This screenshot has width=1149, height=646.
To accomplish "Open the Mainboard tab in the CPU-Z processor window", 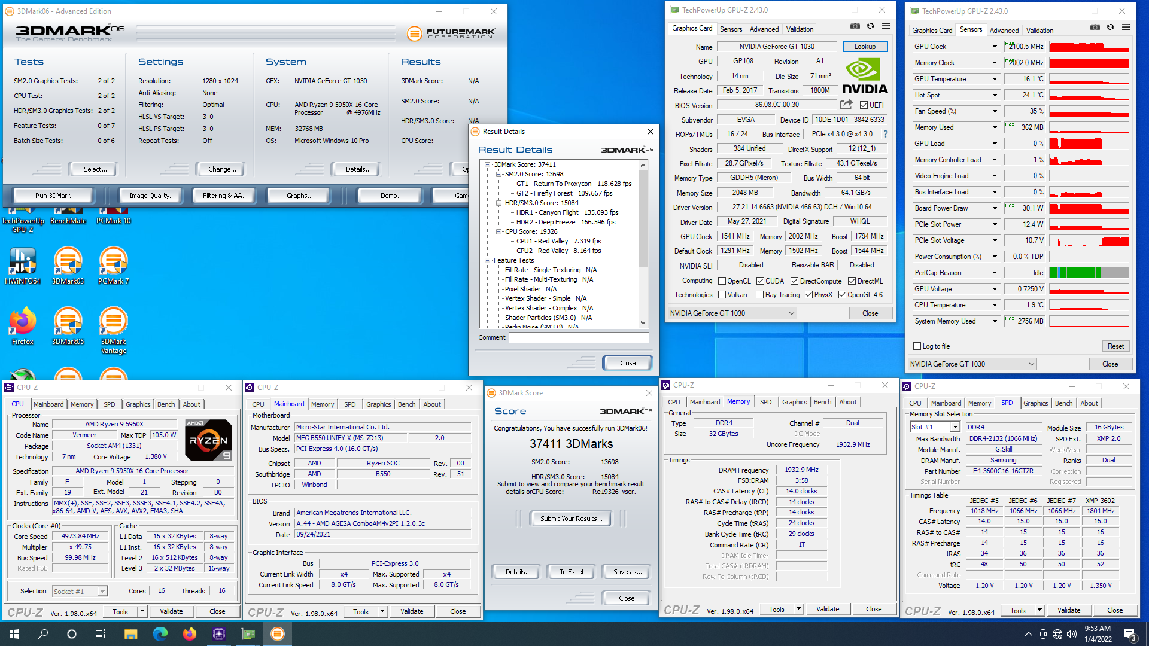I will pos(48,404).
